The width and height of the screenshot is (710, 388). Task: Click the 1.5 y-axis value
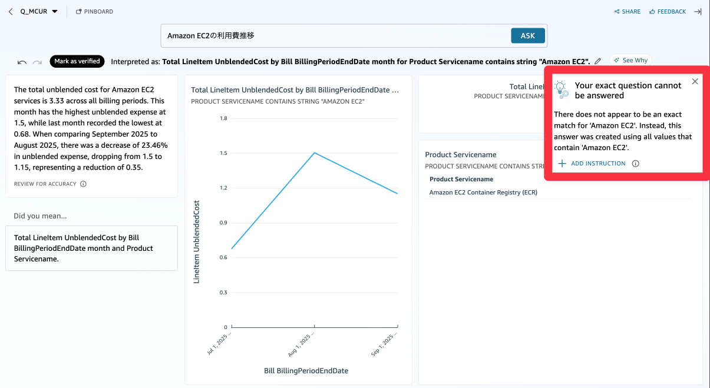point(223,153)
